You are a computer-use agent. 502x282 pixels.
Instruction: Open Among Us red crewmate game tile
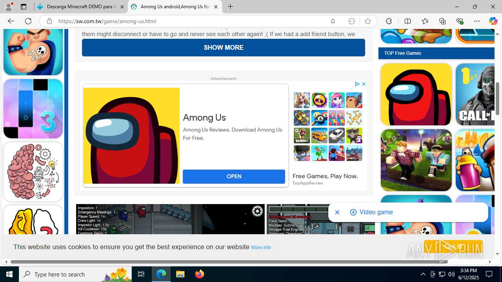[x=416, y=94]
